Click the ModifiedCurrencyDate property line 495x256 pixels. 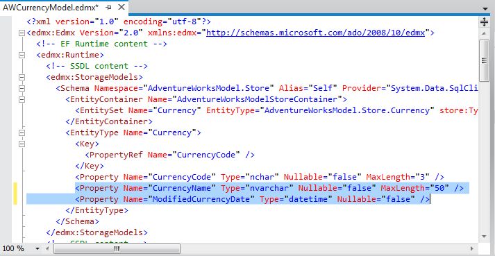(x=252, y=199)
